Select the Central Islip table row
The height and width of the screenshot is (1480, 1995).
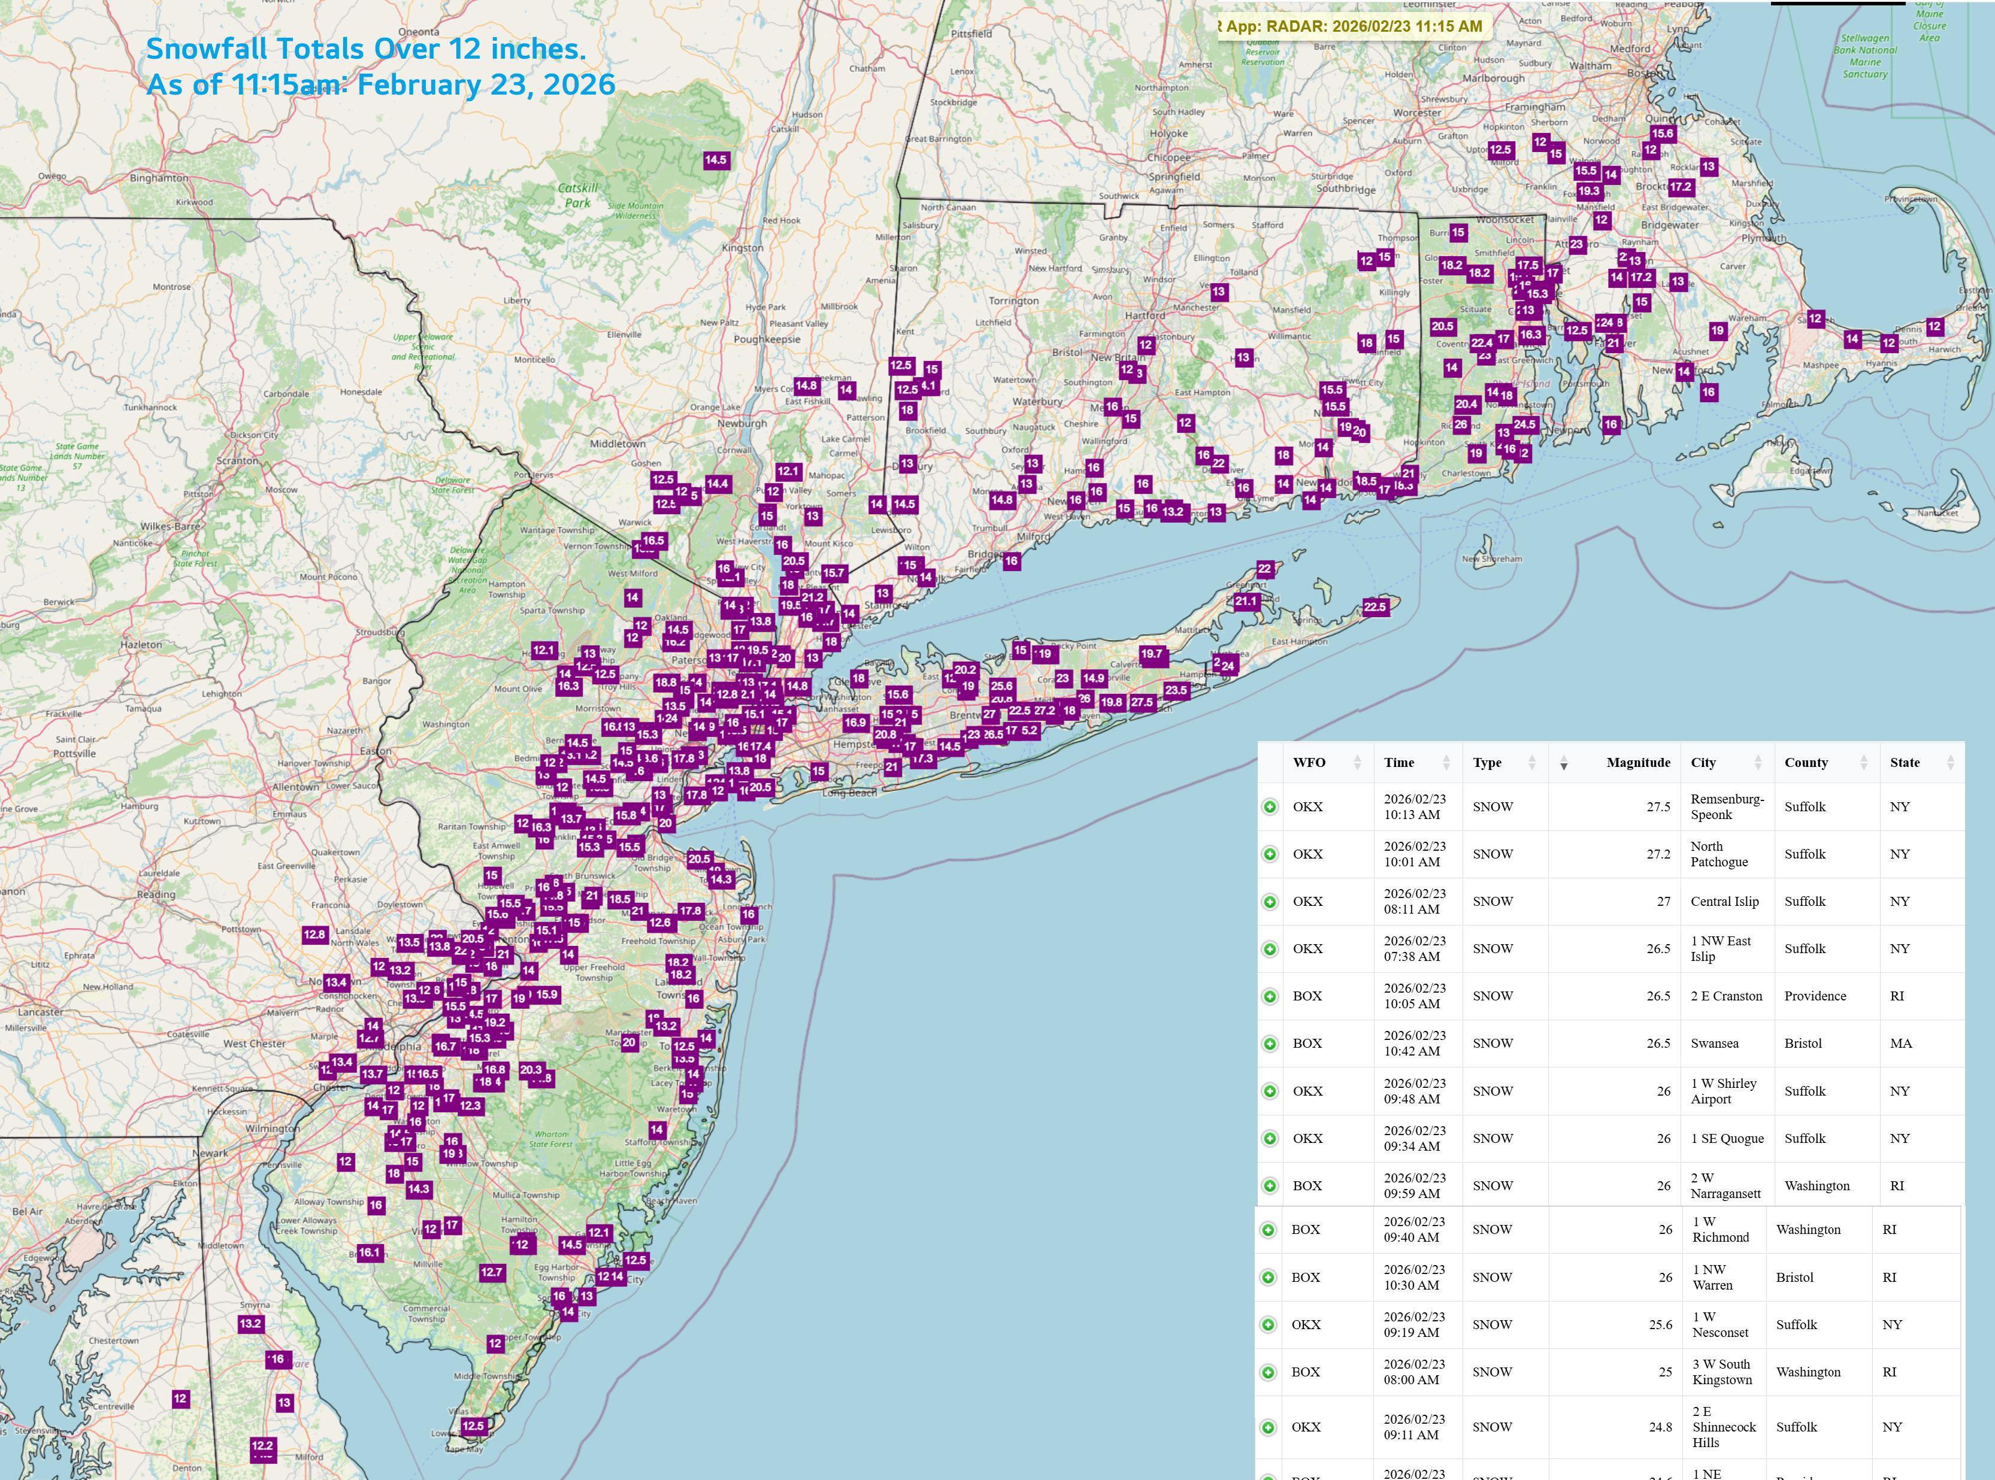tap(1724, 902)
